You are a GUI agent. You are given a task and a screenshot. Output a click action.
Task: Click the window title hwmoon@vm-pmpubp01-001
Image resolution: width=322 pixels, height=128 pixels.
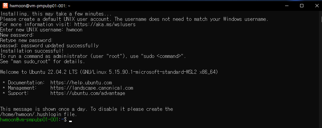(x=40, y=6)
